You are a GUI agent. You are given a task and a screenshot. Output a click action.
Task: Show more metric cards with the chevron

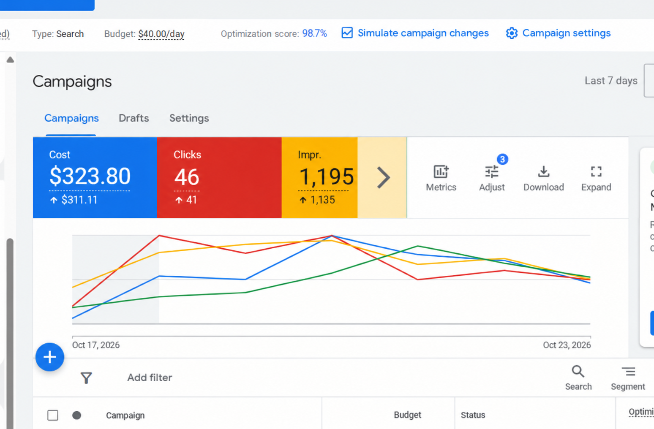(383, 177)
